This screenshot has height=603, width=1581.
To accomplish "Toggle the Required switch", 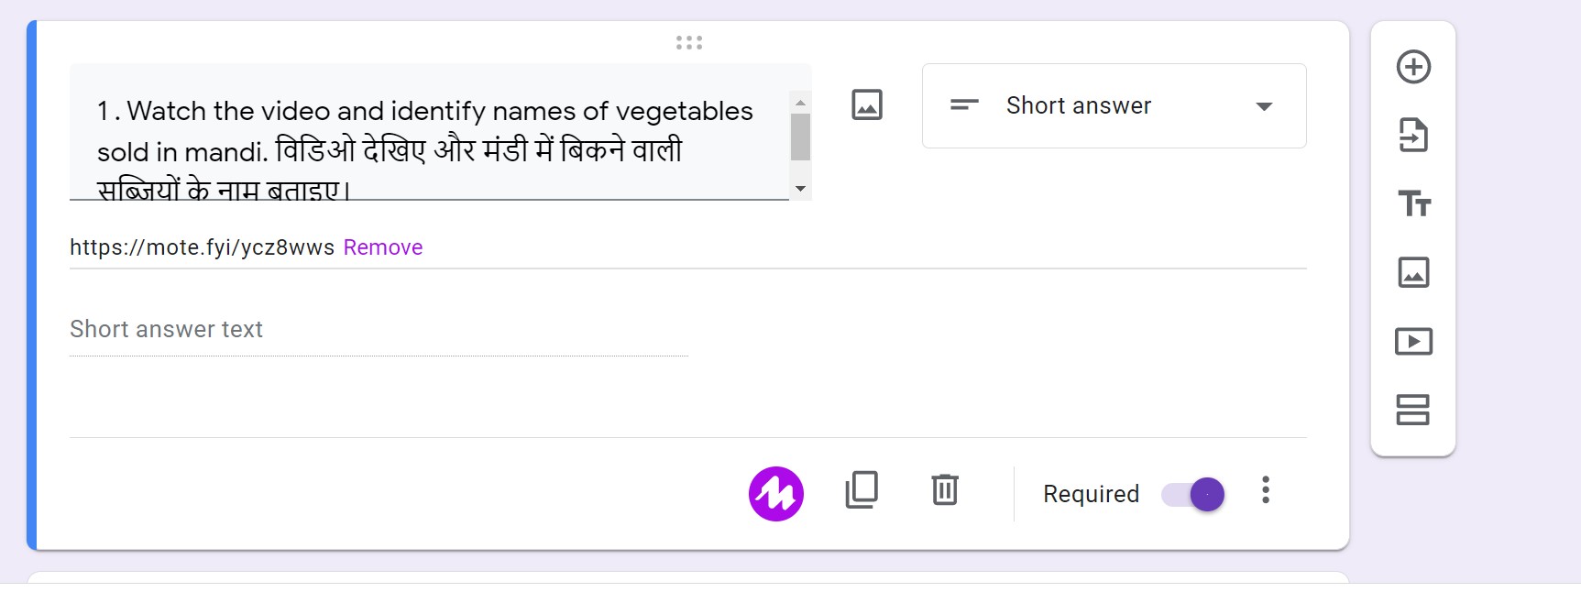I will [x=1190, y=494].
